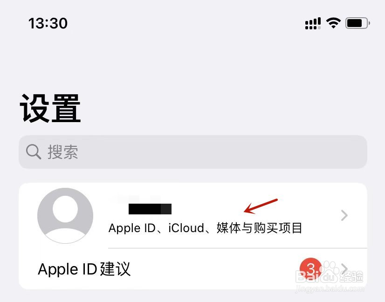Click the 经验 watermark text
385x302 pixels.
coord(351,276)
